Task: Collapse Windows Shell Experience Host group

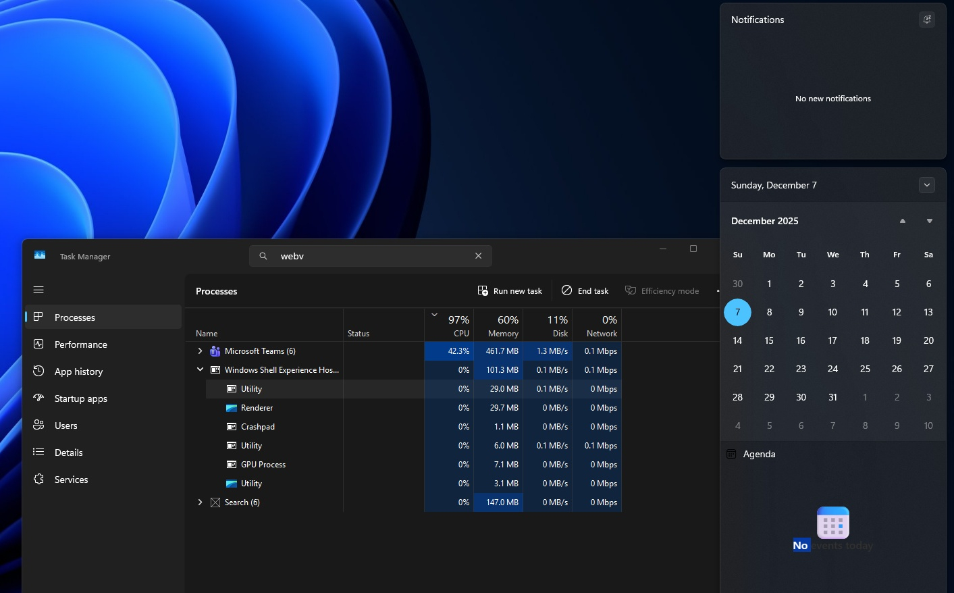Action: pyautogui.click(x=200, y=370)
